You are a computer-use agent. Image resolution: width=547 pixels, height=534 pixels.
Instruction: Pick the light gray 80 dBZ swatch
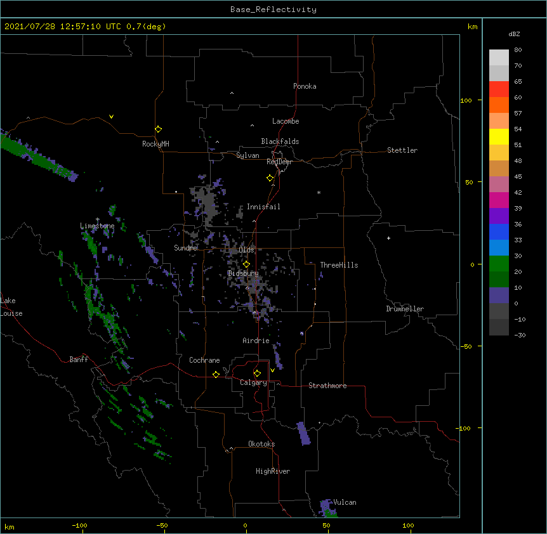coord(499,58)
